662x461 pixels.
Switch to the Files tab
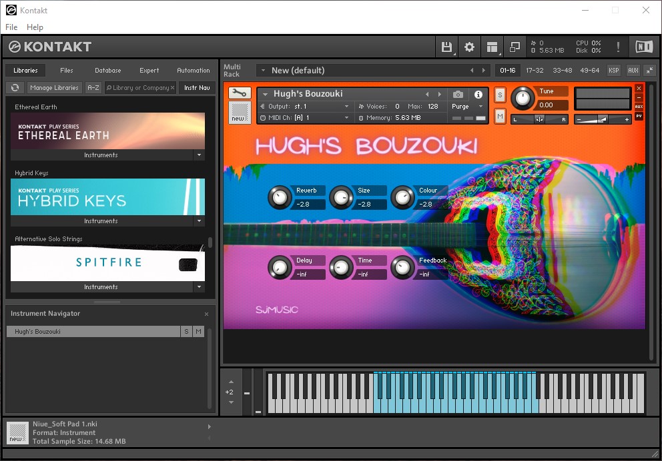point(66,71)
